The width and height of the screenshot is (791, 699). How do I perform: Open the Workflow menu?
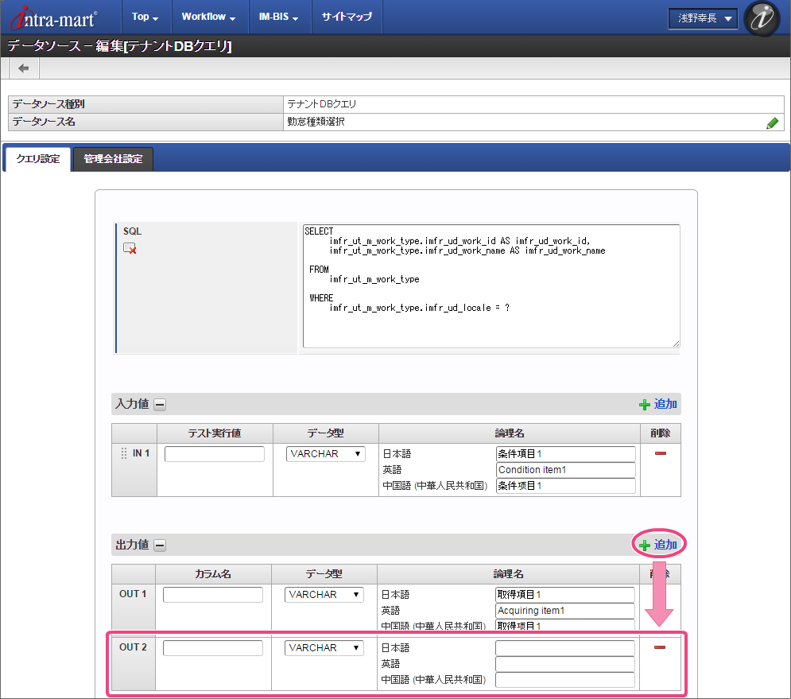tap(207, 17)
